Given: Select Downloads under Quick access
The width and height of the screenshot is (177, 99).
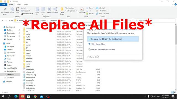Looking at the screenshot, I should pos(11,33).
